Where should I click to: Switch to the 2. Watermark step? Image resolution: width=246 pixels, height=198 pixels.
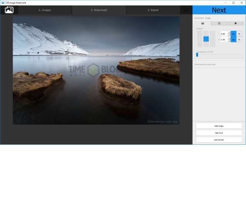tap(99, 10)
